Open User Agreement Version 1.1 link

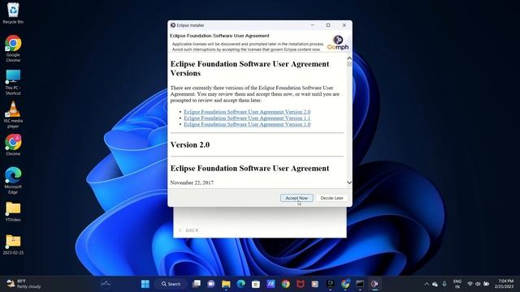[247, 118]
